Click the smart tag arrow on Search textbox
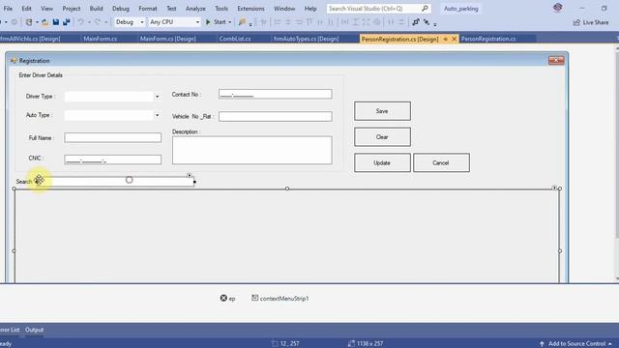The width and height of the screenshot is (619, 348). tap(190, 176)
